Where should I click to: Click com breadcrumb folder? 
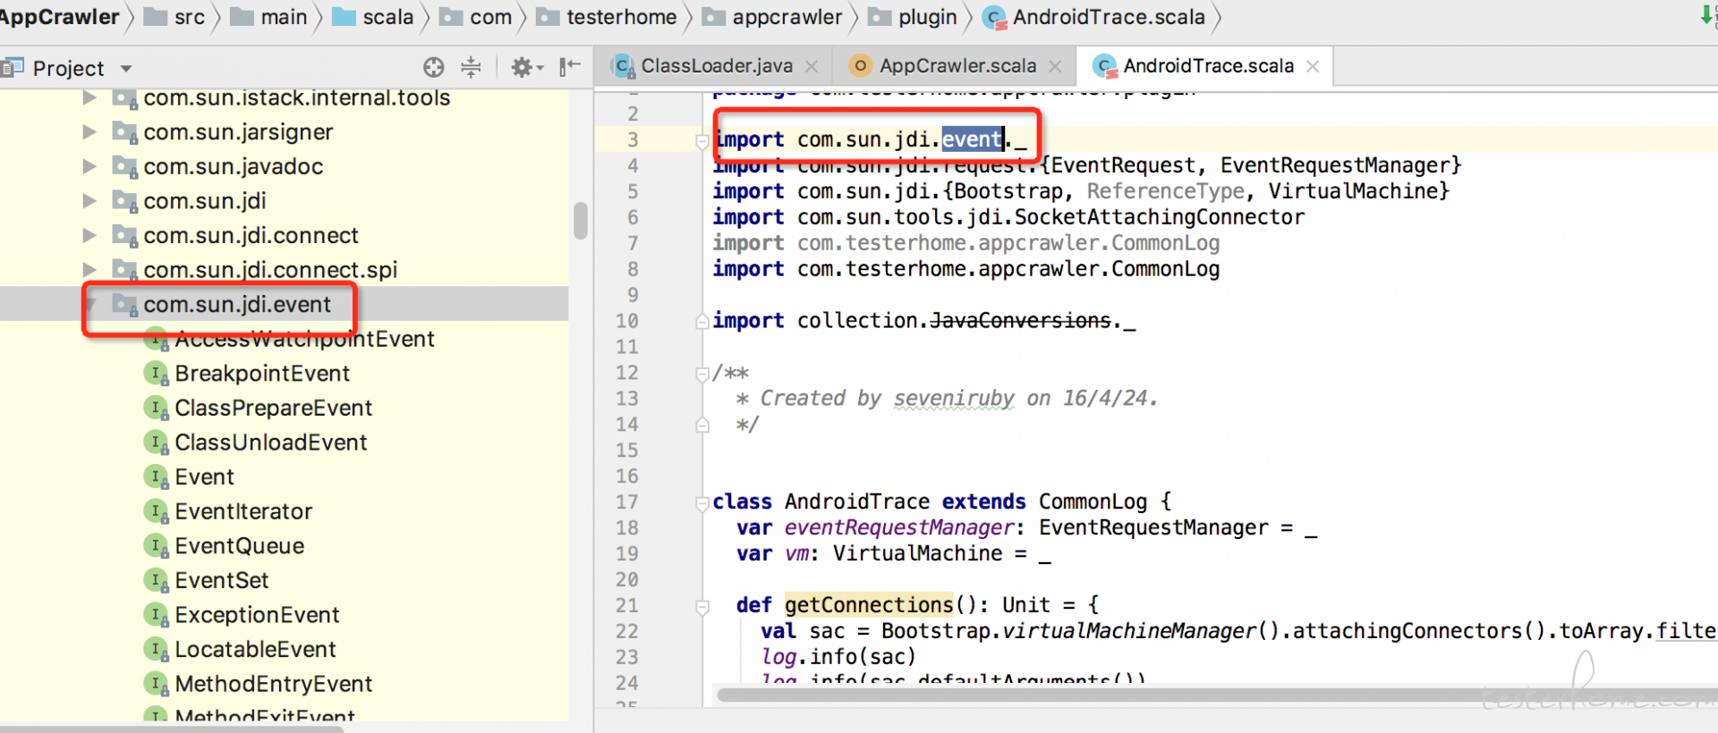[476, 17]
